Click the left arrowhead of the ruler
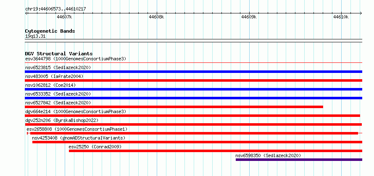374x176 pixels. pyautogui.click(x=26, y=13)
